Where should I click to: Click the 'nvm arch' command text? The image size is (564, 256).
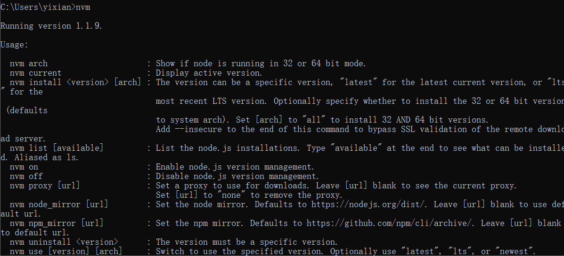28,63
